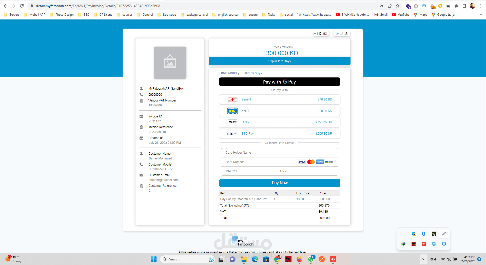Open the Mobail APP bookmark folder
This screenshot has height=265, width=486.
click(35, 15)
